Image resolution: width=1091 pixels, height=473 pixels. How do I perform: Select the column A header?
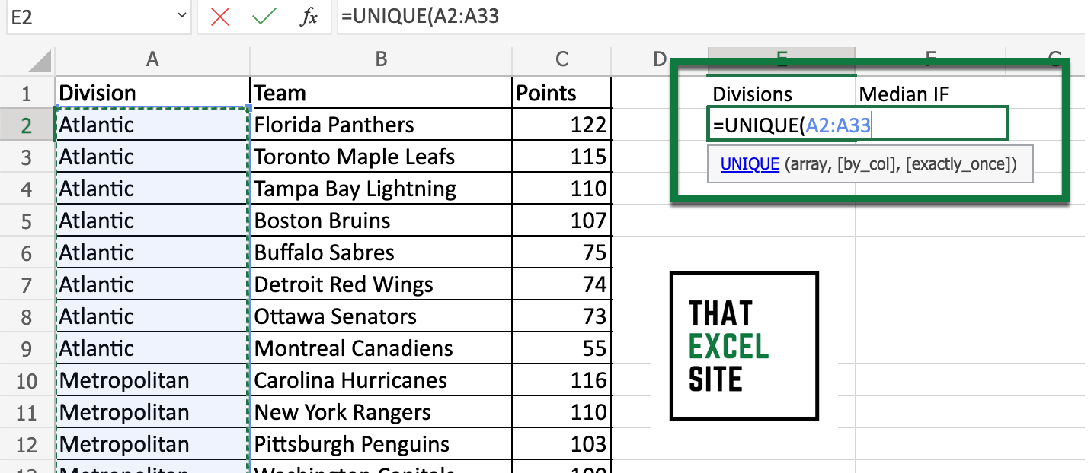(x=152, y=60)
